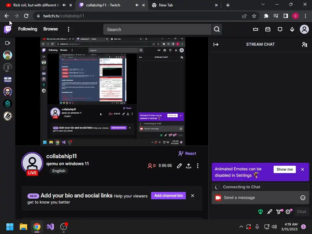Open the chat Community users list icon
Screen dimensions: 312x234
pos(304,44)
